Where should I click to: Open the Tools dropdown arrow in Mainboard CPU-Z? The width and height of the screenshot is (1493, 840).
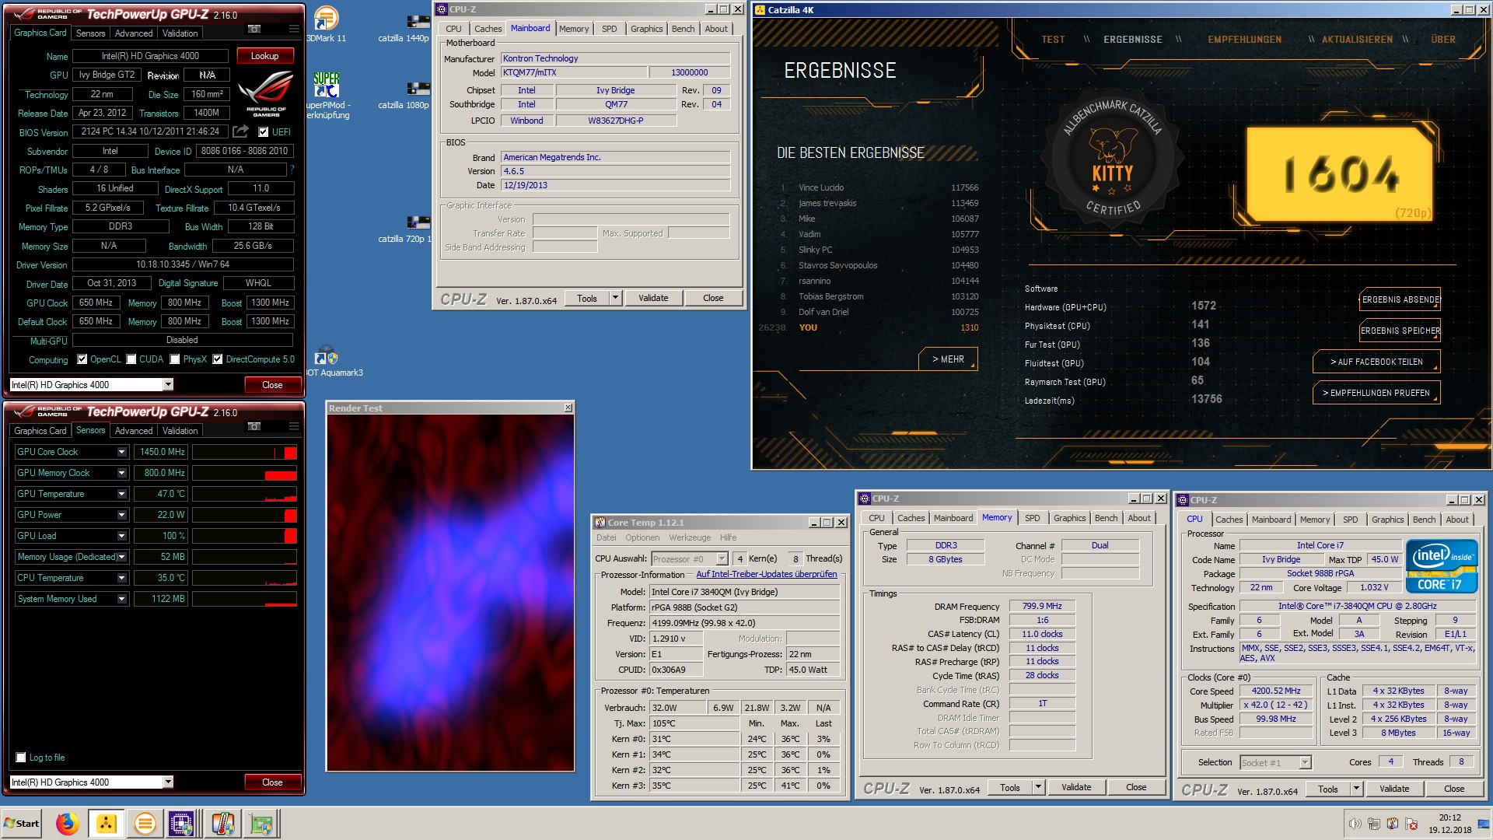pyautogui.click(x=615, y=298)
